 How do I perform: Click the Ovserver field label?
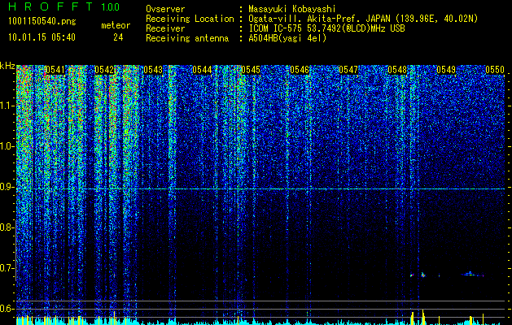coord(165,9)
